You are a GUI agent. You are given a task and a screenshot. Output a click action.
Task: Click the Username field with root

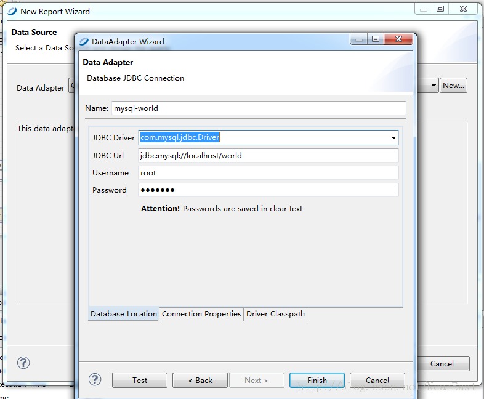coord(268,173)
